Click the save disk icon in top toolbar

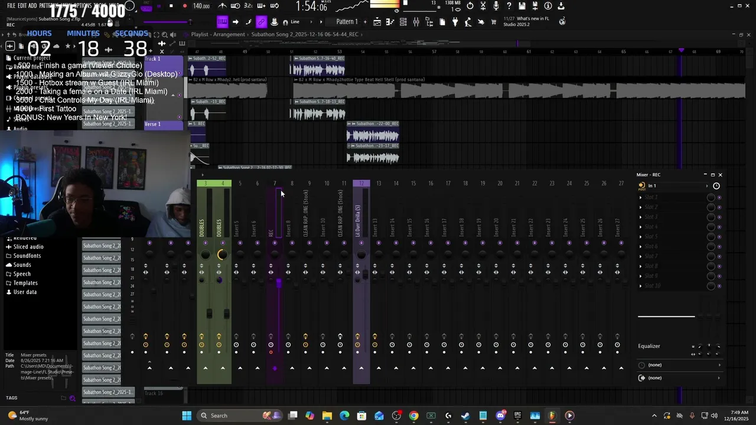[x=522, y=6]
